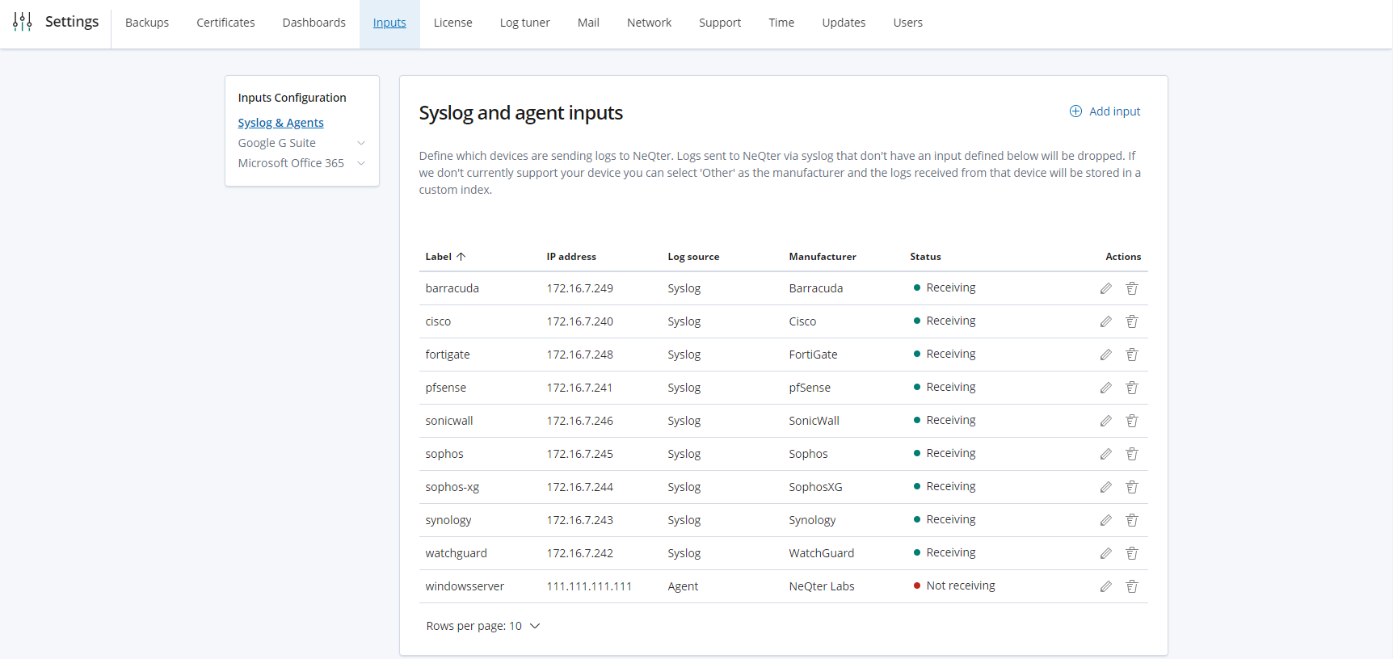Open the Syslog & Agents link
The image size is (1393, 659).
coord(280,123)
